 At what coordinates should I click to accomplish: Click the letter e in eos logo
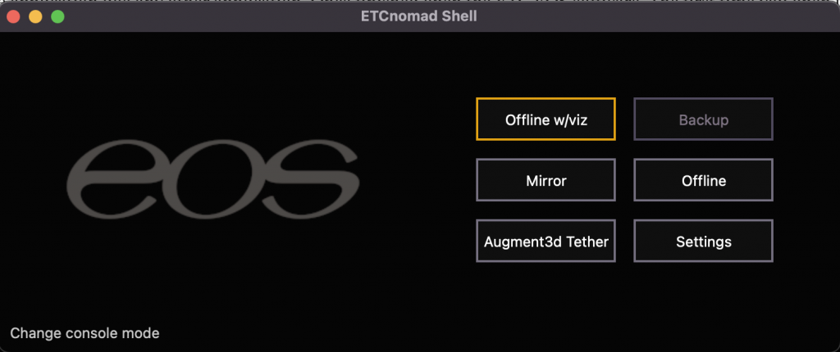pyautogui.click(x=113, y=179)
